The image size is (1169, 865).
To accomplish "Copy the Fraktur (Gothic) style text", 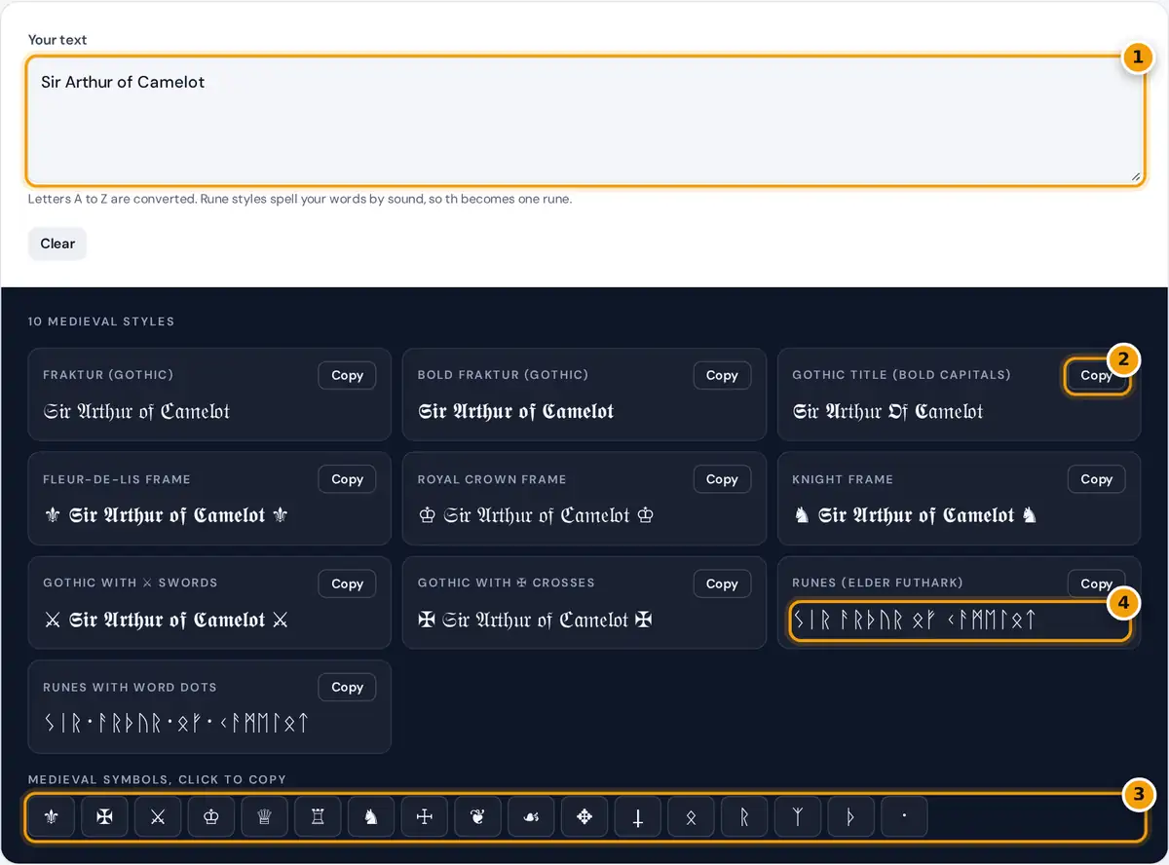I will (347, 375).
